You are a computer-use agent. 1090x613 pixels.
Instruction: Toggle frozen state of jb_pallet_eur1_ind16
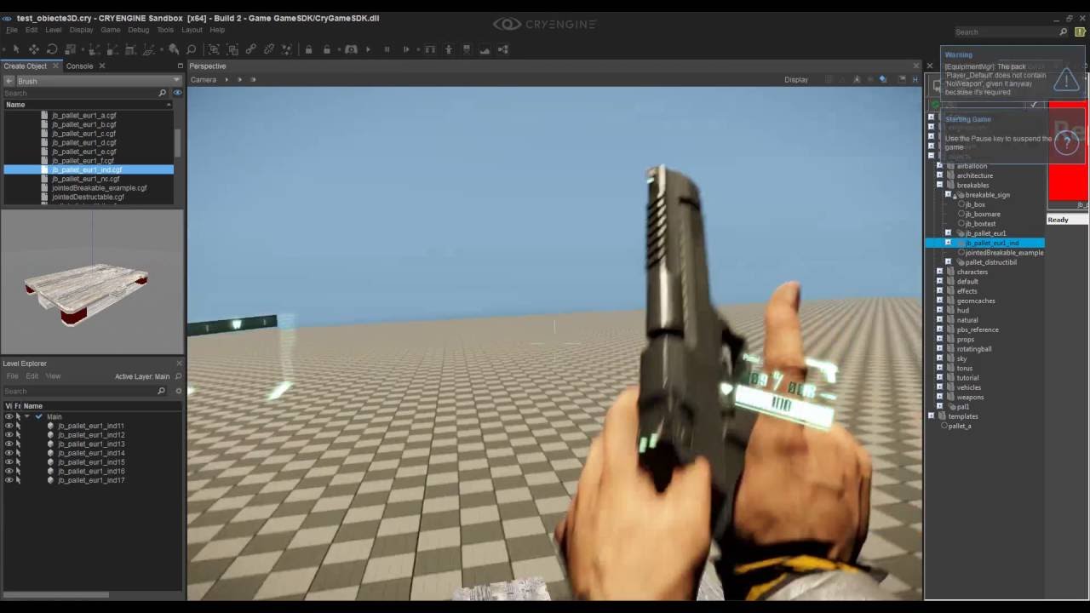18,471
